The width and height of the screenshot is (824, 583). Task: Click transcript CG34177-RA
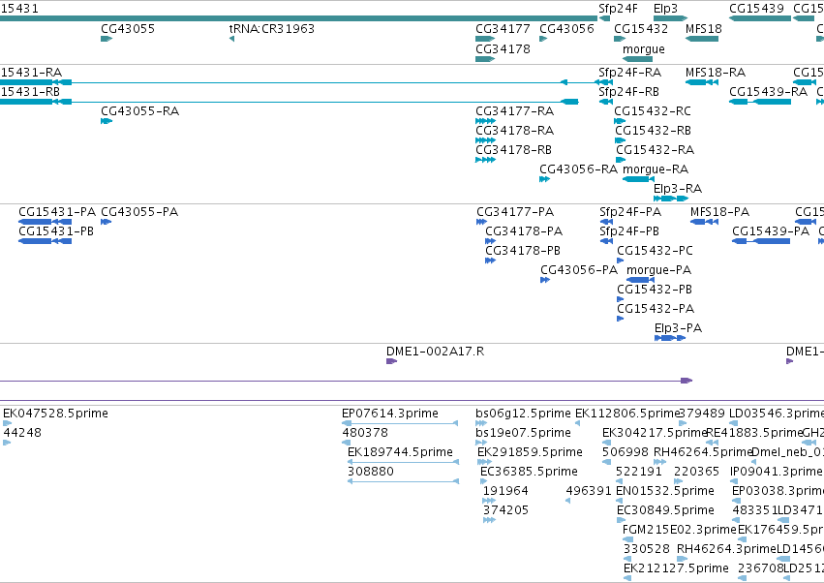pos(514,111)
